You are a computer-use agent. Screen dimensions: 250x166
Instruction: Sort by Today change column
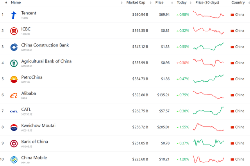point(181,3)
